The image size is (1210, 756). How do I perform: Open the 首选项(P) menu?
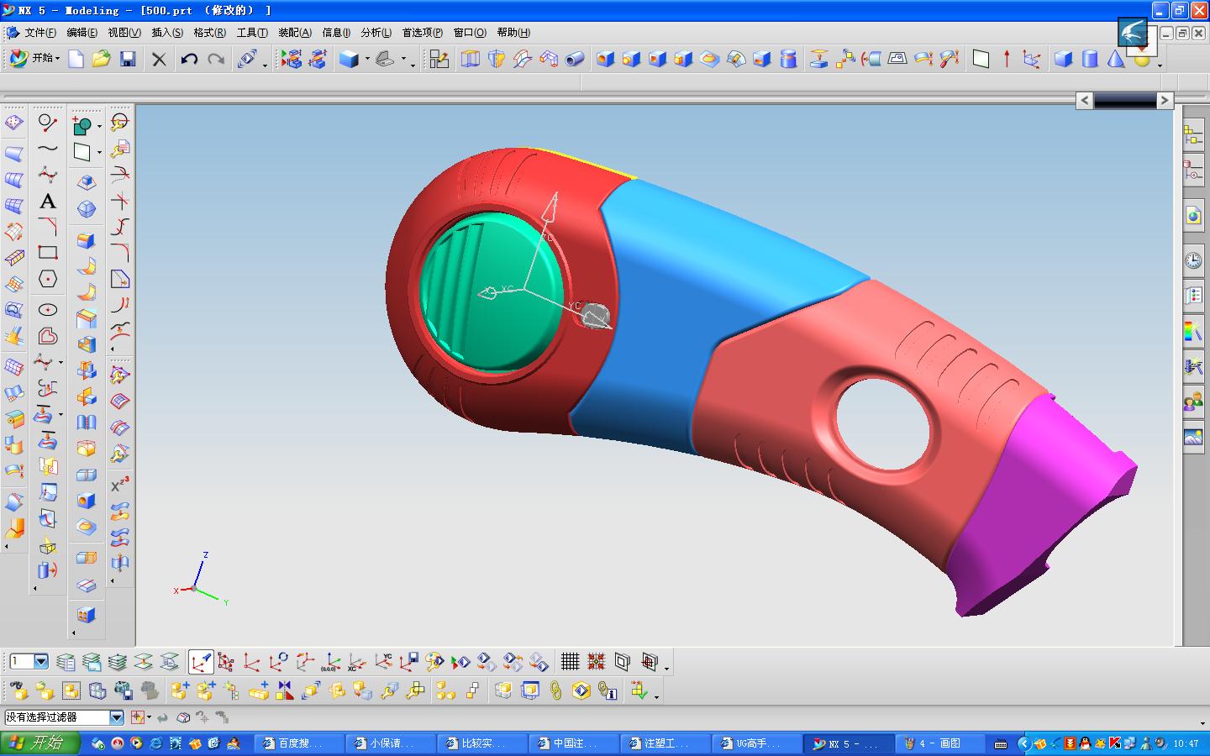point(422,33)
